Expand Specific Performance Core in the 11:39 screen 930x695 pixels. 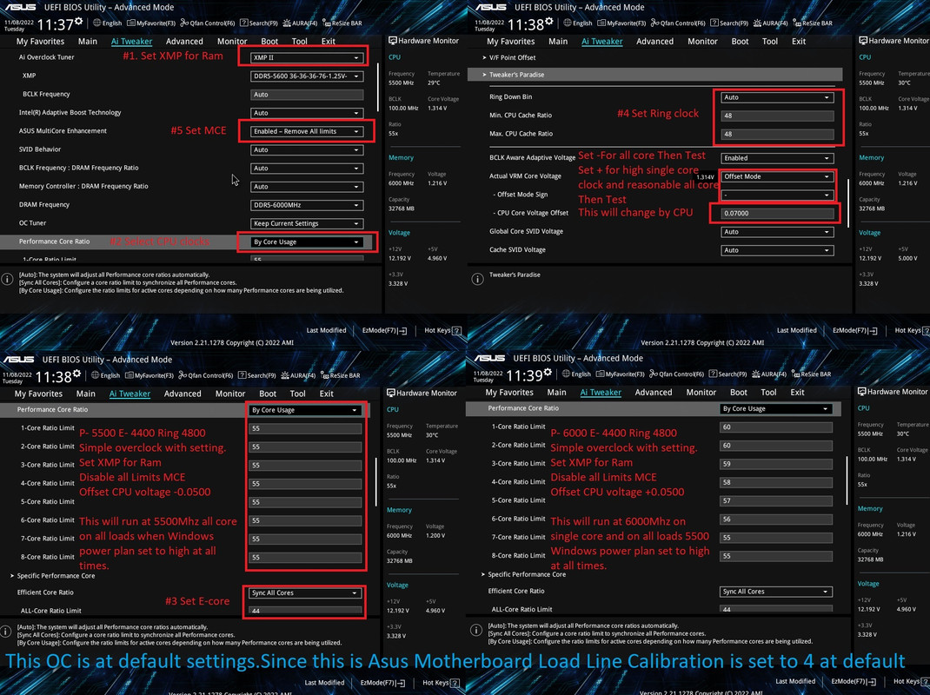coord(523,574)
